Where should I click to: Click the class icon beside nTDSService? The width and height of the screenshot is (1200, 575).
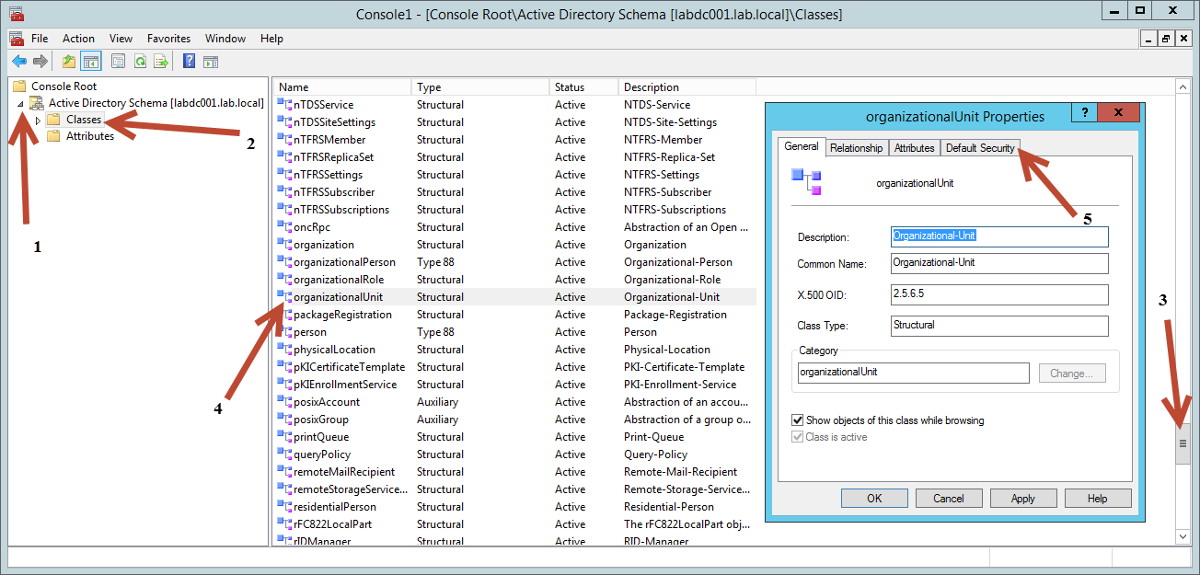284,105
